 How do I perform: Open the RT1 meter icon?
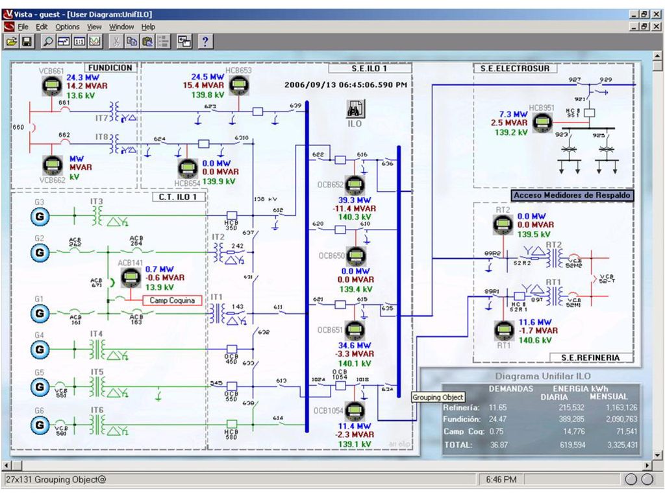pyautogui.click(x=504, y=331)
